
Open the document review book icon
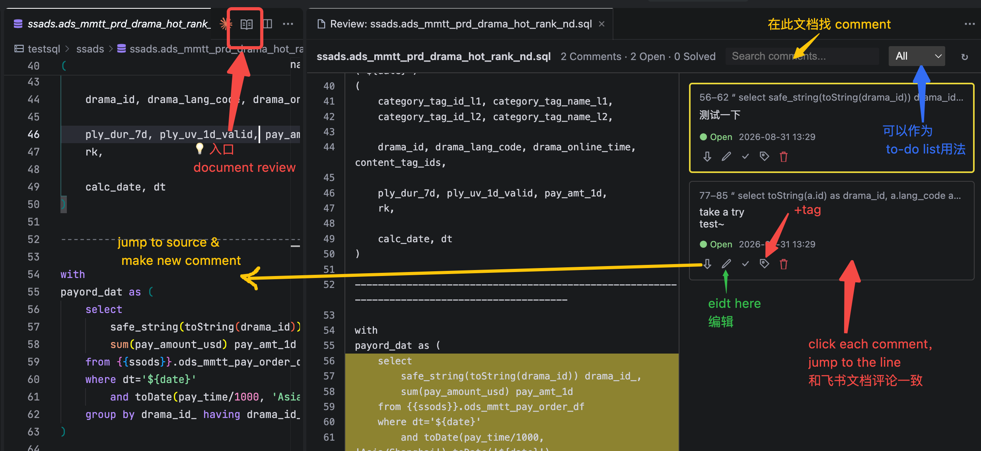246,24
